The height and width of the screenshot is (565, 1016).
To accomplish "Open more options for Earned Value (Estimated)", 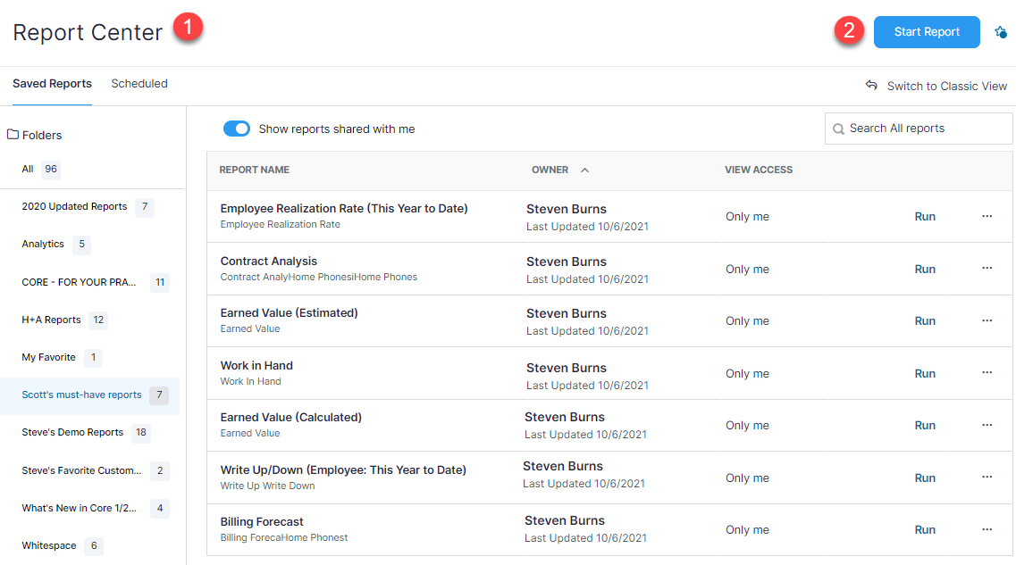I will (987, 320).
